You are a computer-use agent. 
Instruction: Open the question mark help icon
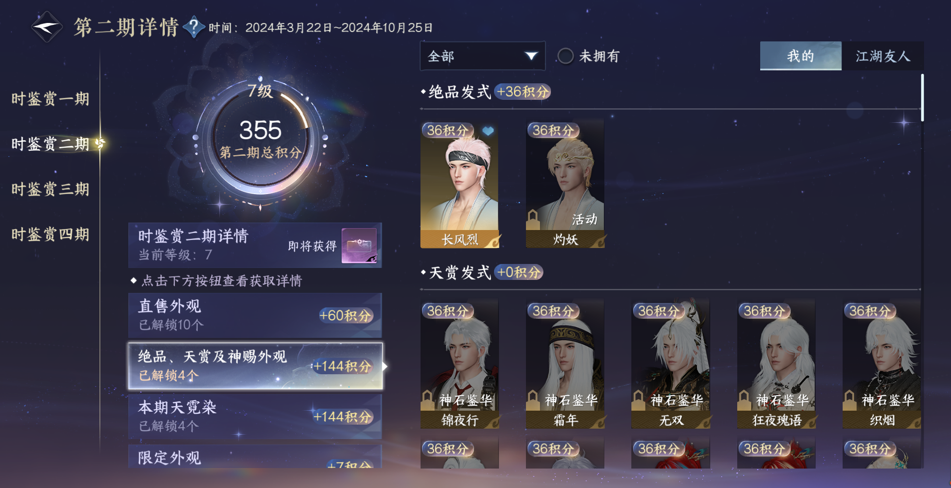click(194, 27)
